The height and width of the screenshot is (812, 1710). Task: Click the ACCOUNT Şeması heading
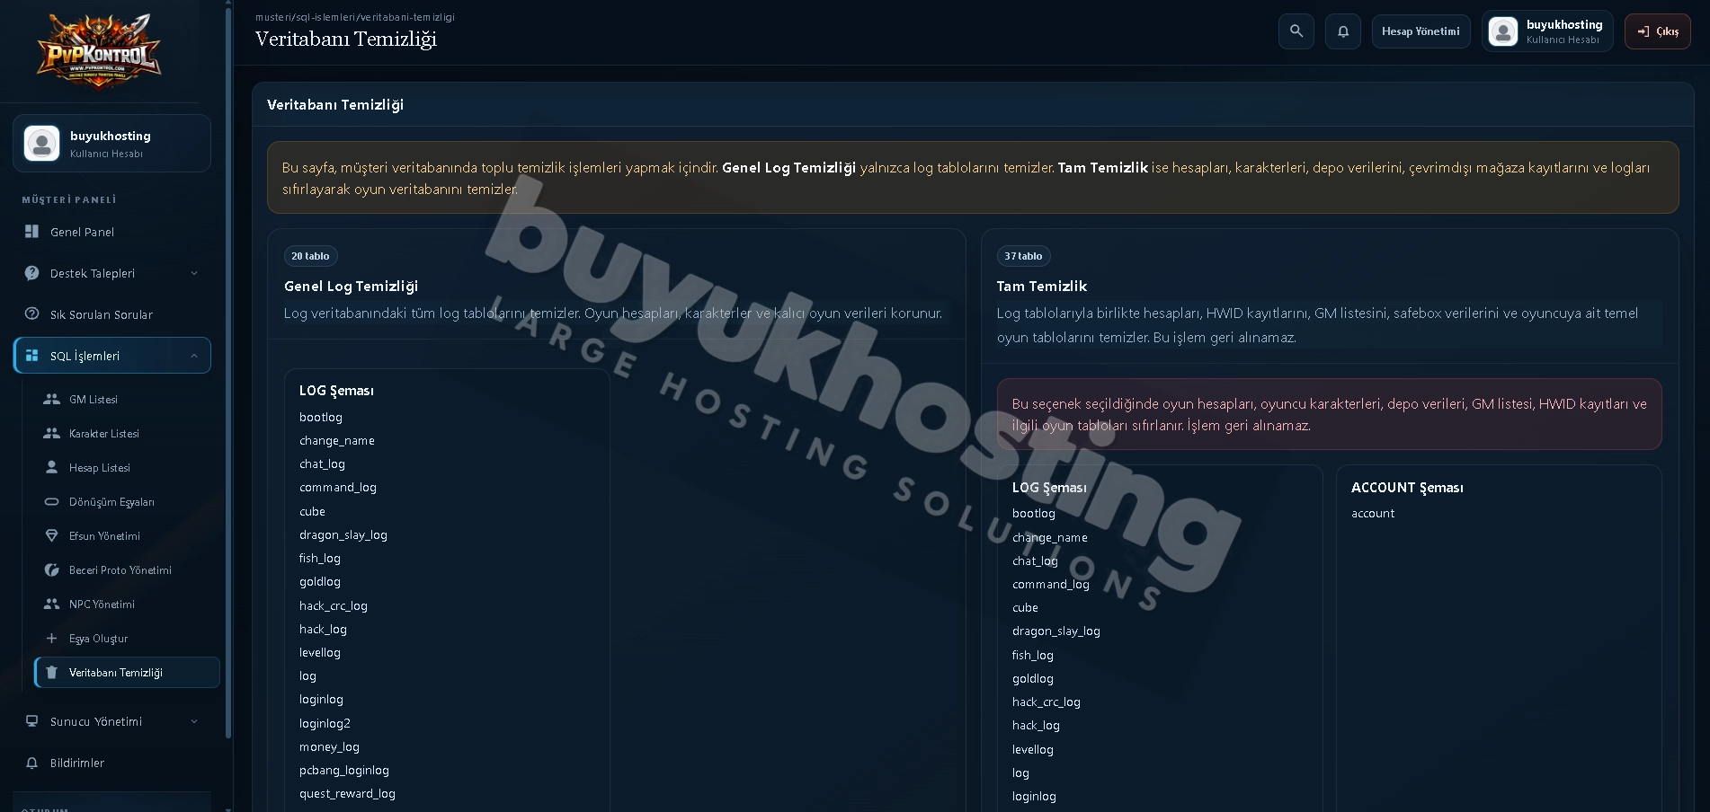pyautogui.click(x=1407, y=488)
